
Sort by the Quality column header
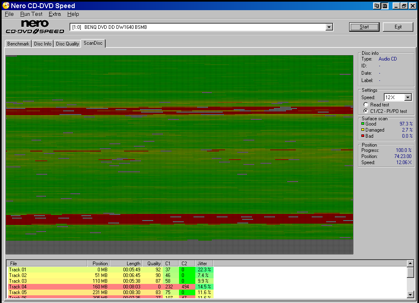pos(152,264)
